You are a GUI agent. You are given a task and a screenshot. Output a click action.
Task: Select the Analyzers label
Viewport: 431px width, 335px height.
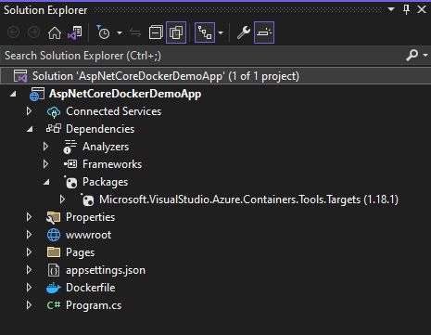[106, 147]
